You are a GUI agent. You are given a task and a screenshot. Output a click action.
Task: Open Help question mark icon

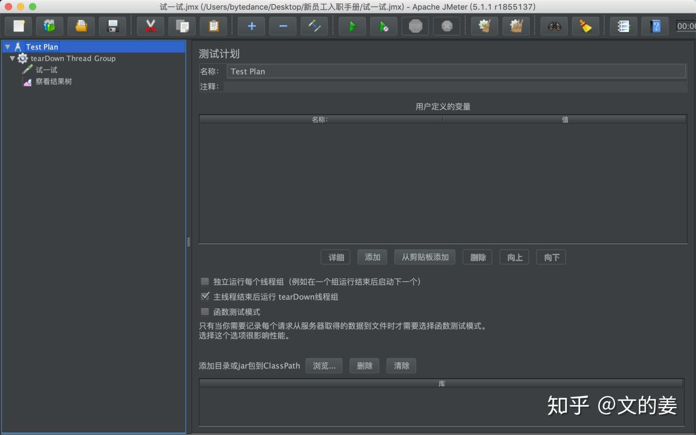655,26
